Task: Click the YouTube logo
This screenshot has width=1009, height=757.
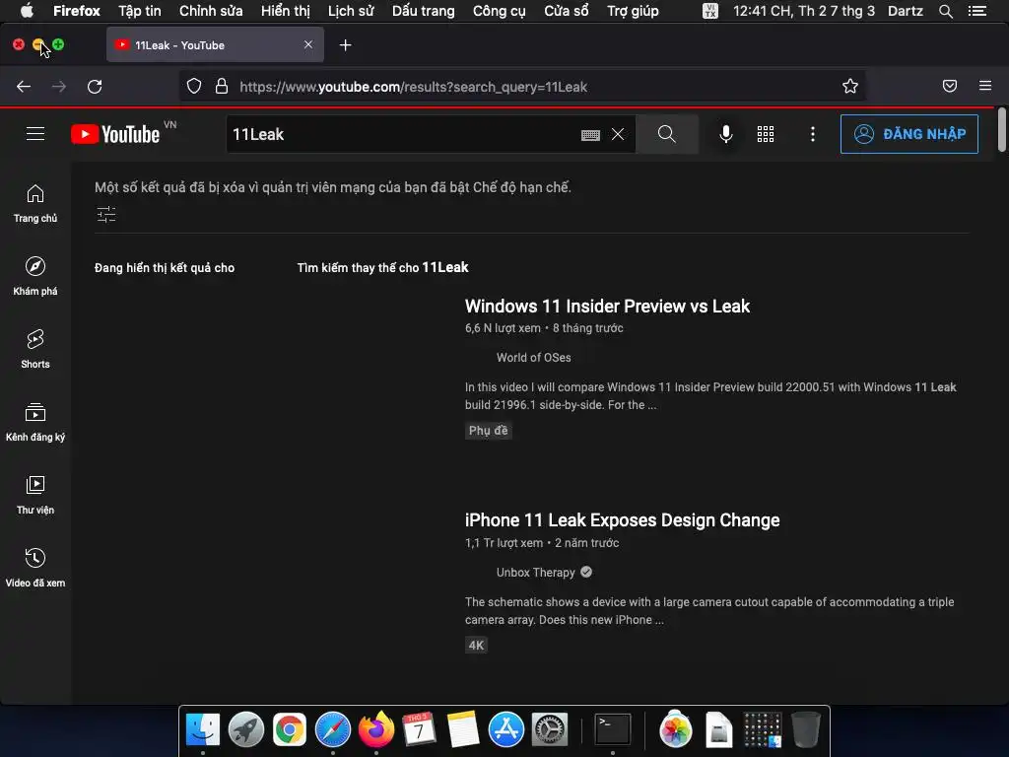Action: tap(116, 134)
